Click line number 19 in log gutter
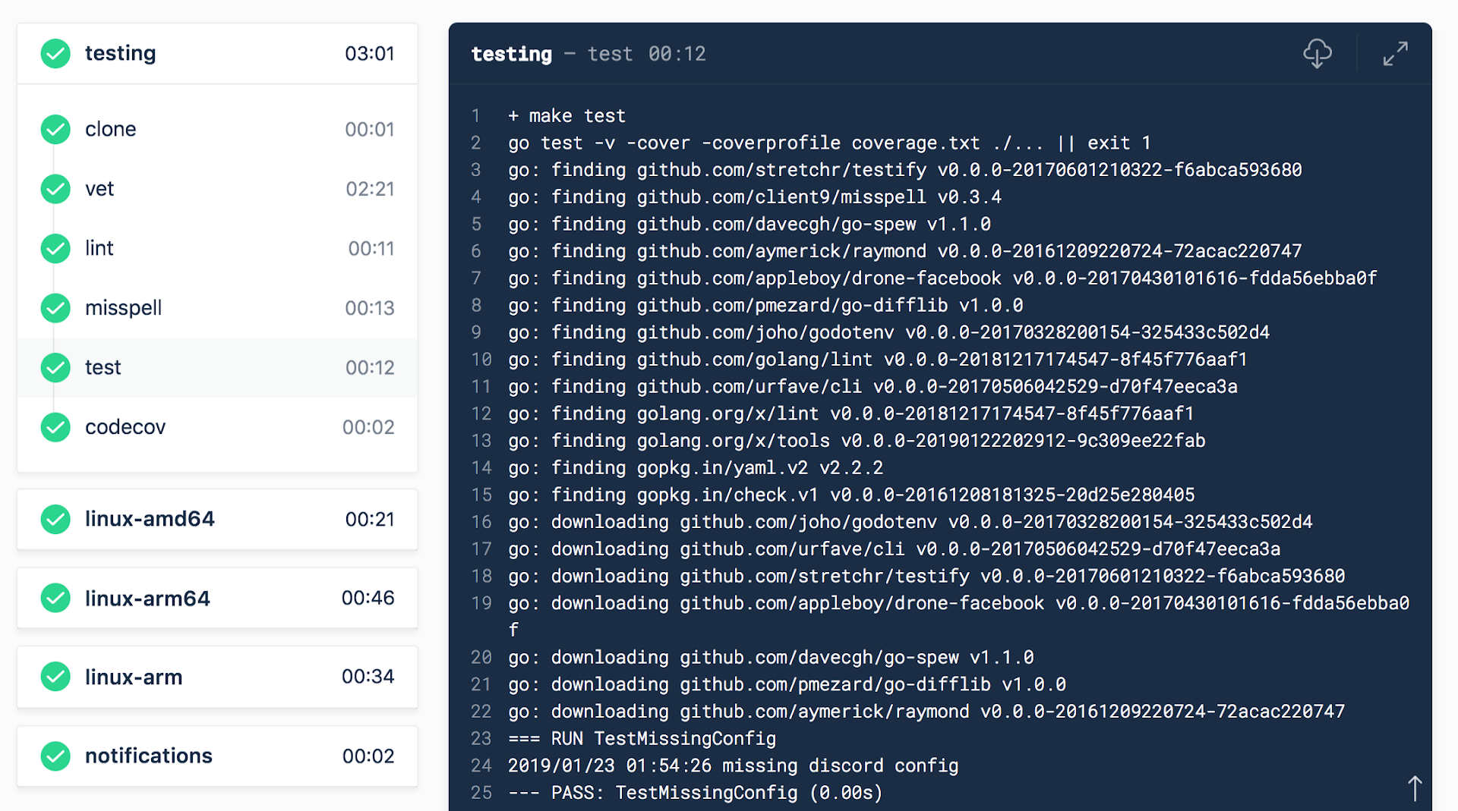Screen dimensions: 1458x811 481,604
